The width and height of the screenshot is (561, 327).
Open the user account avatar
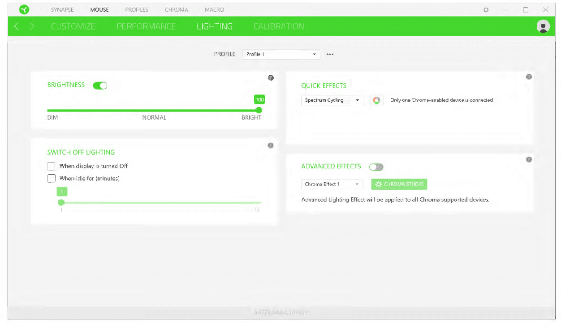[543, 26]
